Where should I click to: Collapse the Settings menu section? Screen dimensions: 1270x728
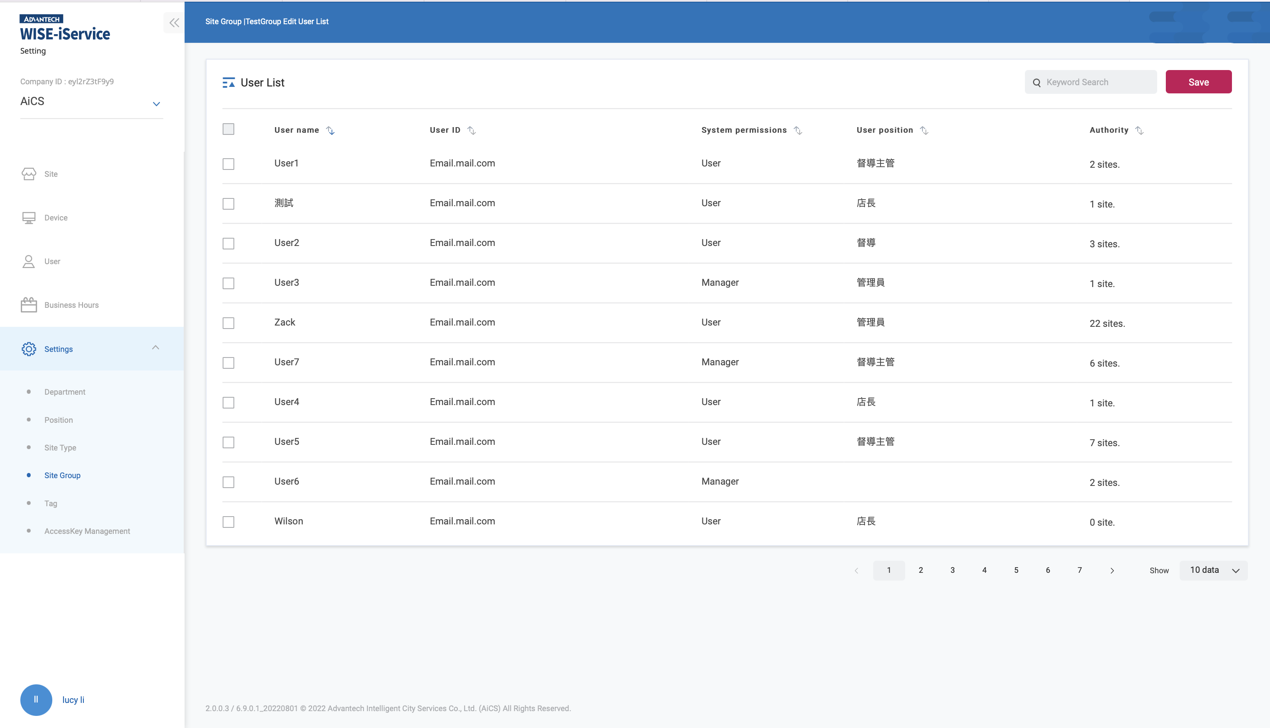point(155,348)
